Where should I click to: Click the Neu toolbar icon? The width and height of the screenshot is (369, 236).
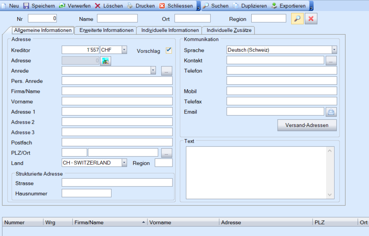[x=4, y=6]
